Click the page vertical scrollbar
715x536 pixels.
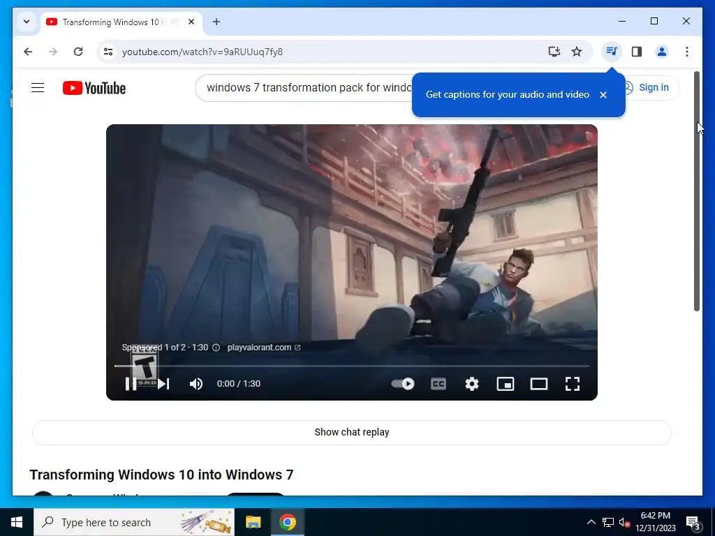point(697,191)
